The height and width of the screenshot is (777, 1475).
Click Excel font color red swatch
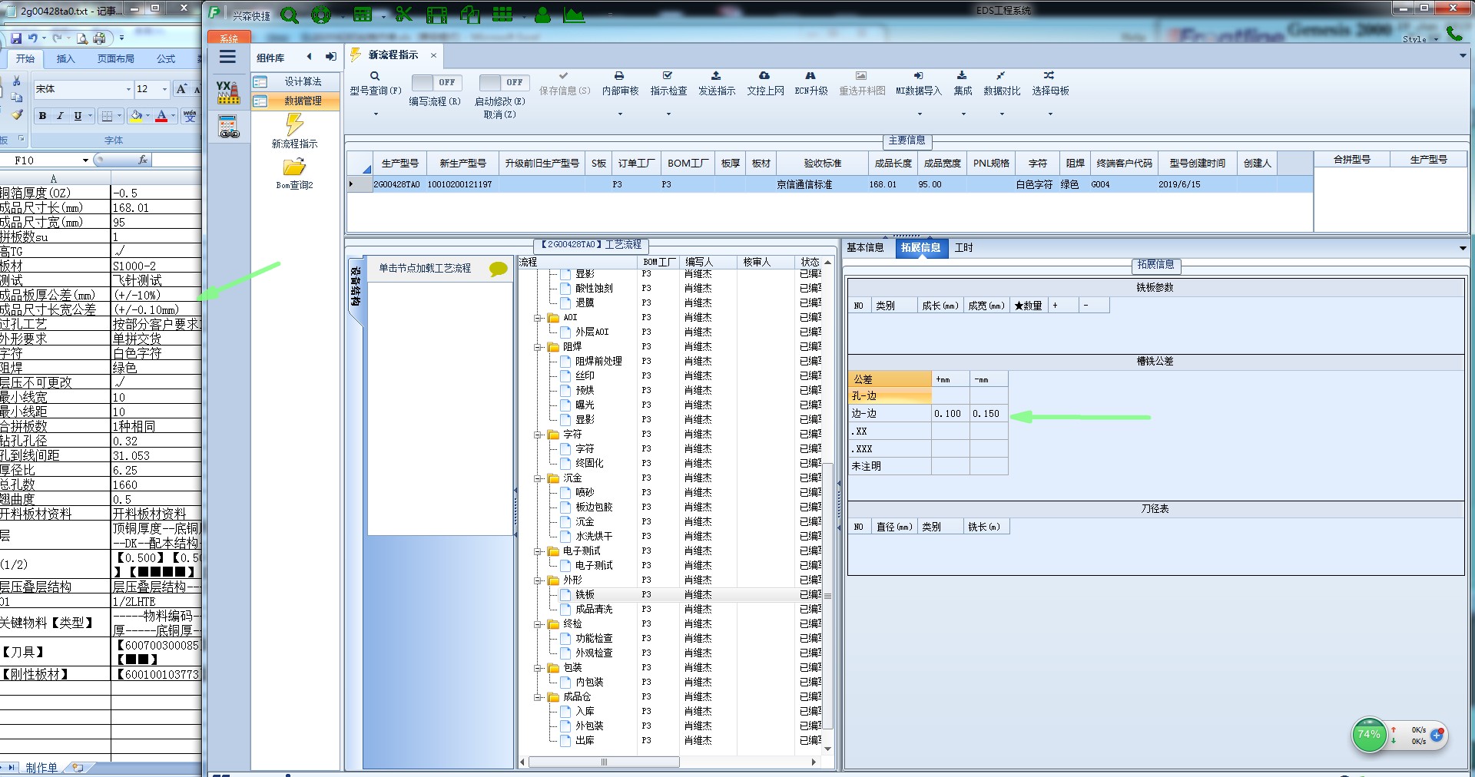161,116
